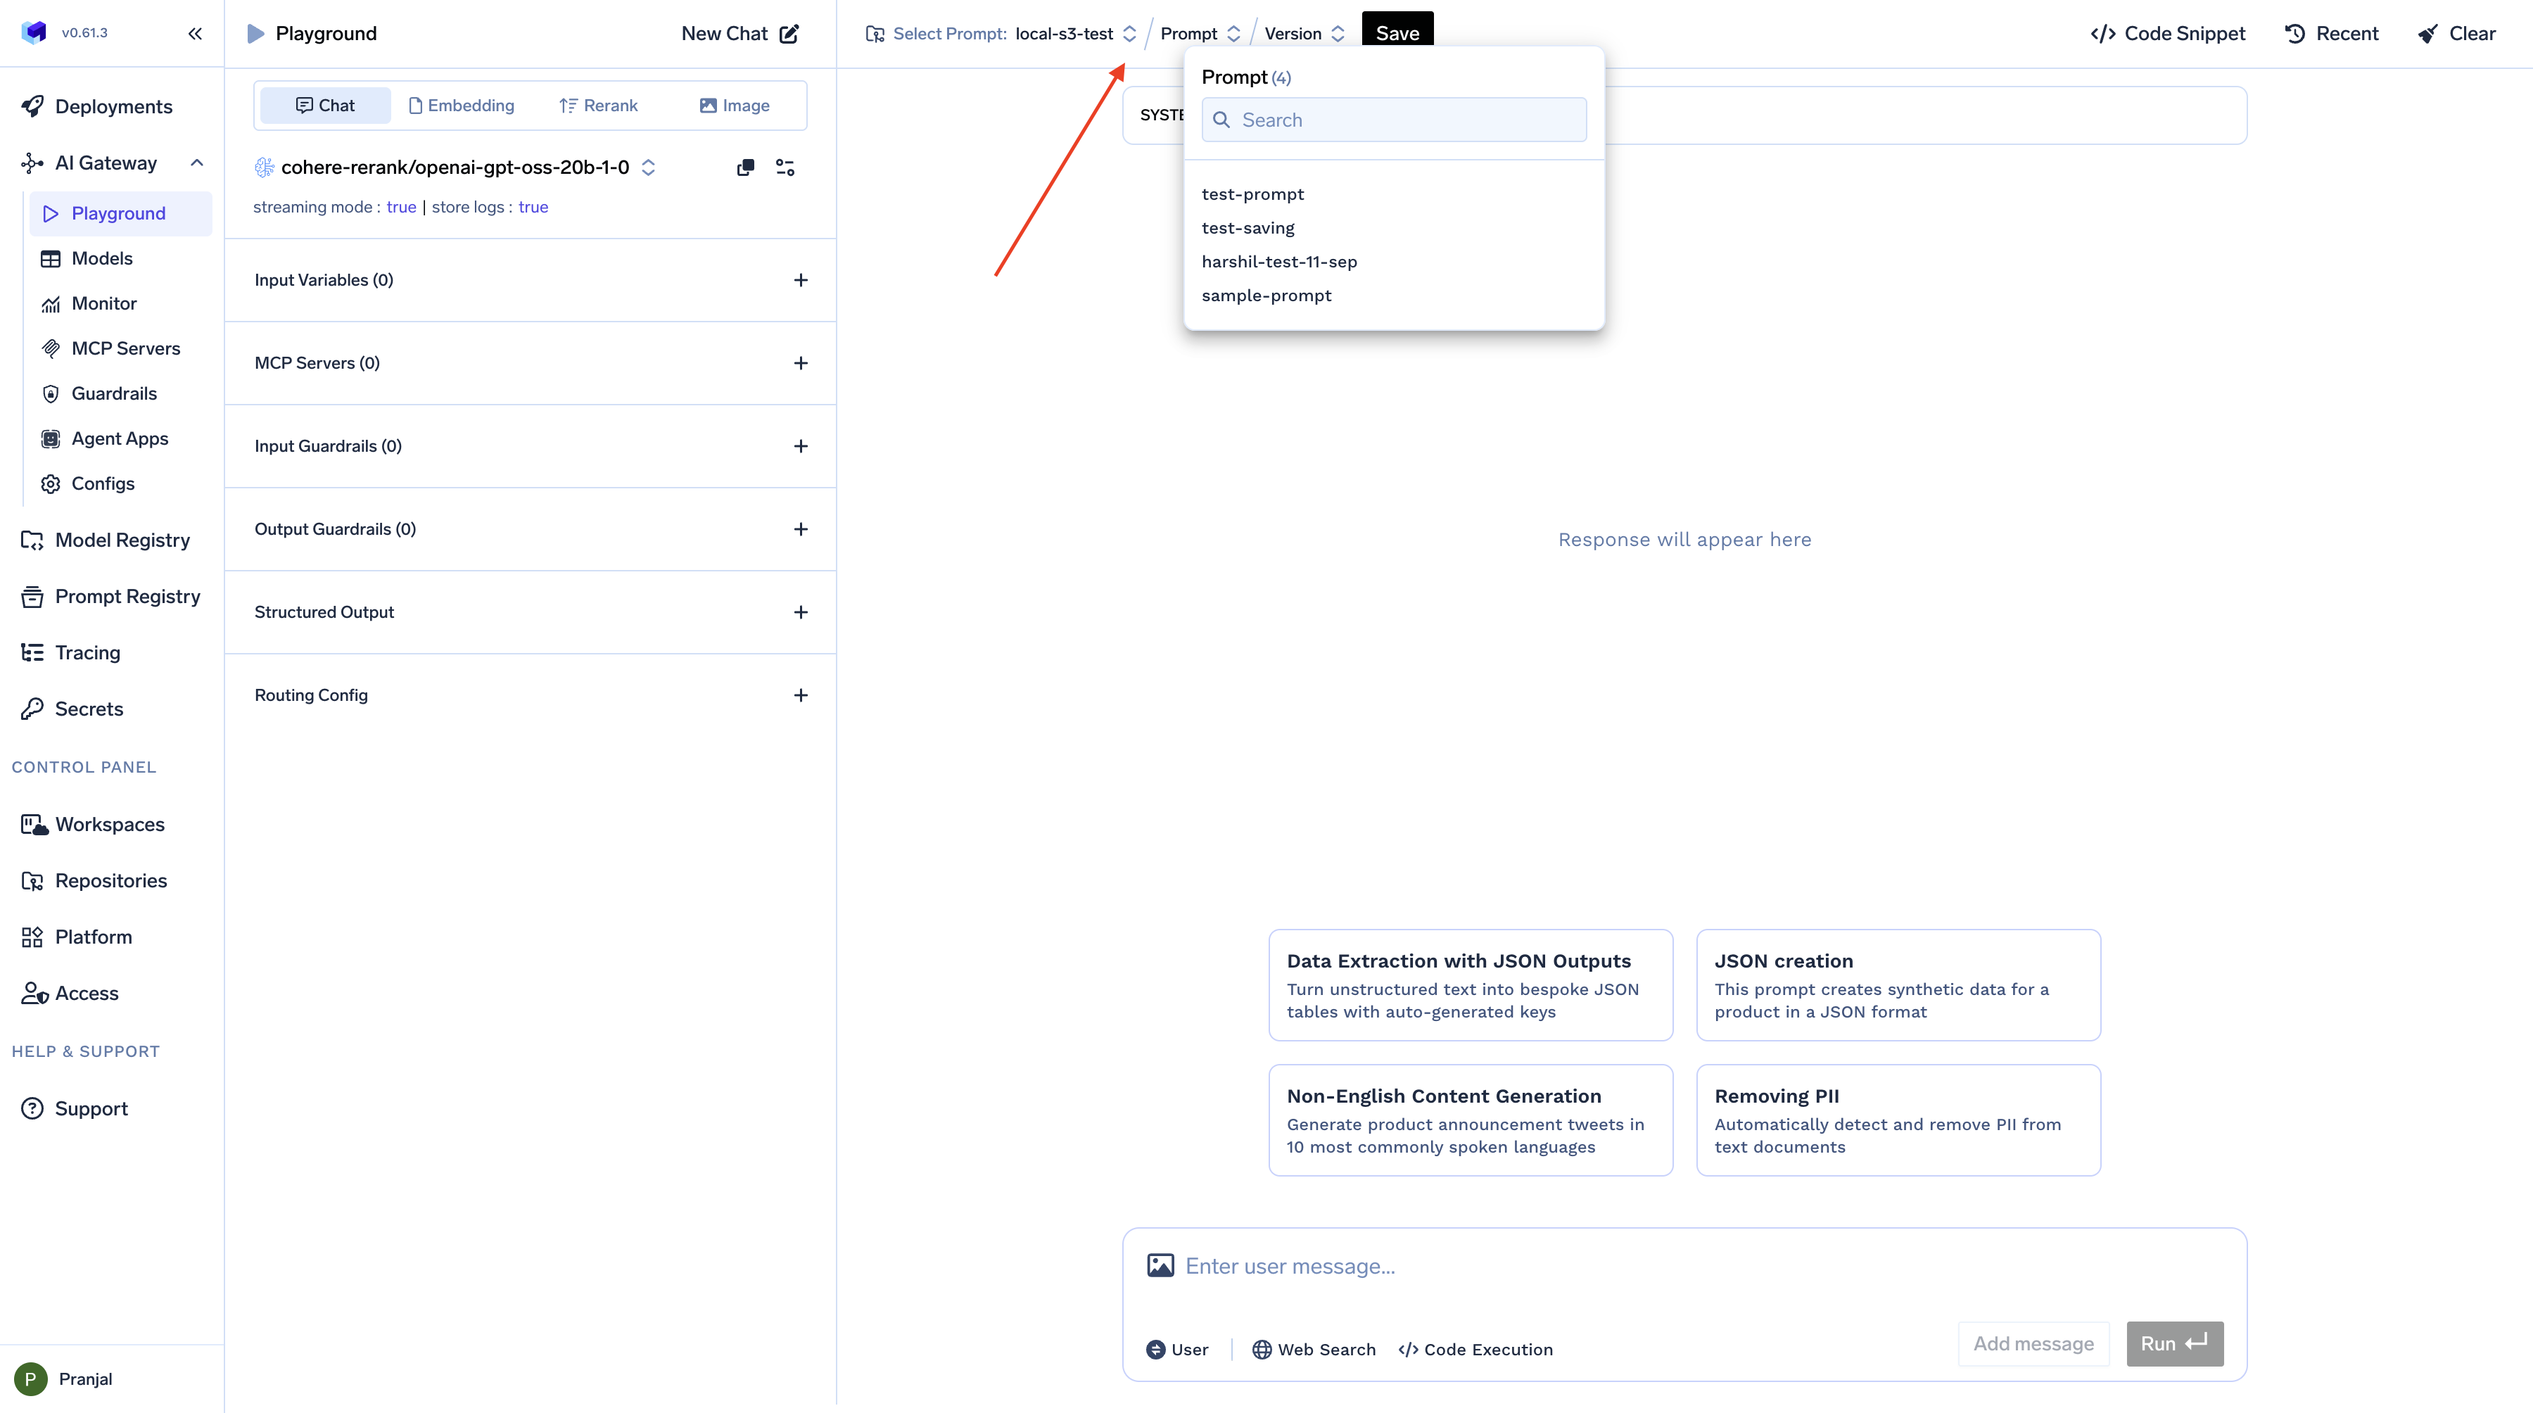This screenshot has width=2533, height=1413.
Task: Collapse the sidebar with double-chevron icon
Action: 195,34
